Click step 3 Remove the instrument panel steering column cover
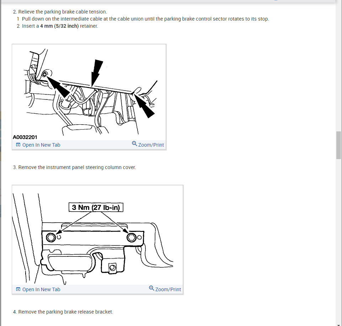The height and width of the screenshot is (326, 342). tap(74, 167)
